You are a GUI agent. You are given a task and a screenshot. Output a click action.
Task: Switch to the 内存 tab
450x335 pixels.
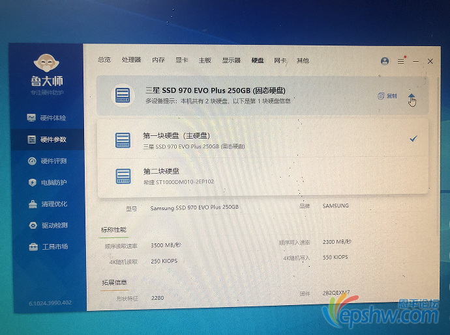(158, 60)
